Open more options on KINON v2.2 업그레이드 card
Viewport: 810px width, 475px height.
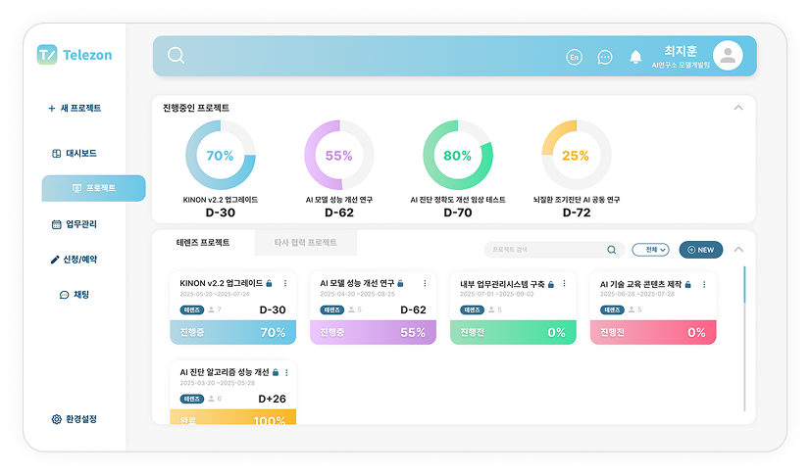[x=285, y=284]
